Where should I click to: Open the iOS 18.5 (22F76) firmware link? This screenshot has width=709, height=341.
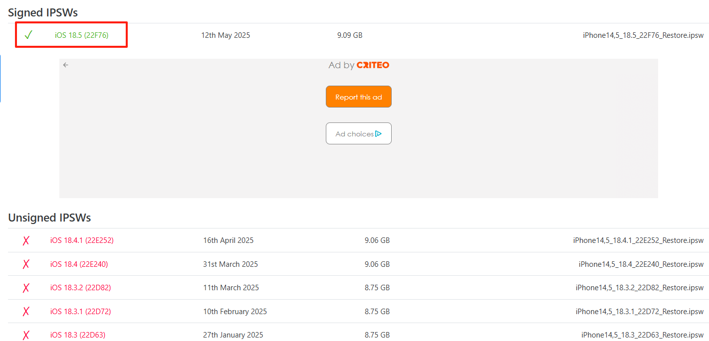tap(81, 35)
